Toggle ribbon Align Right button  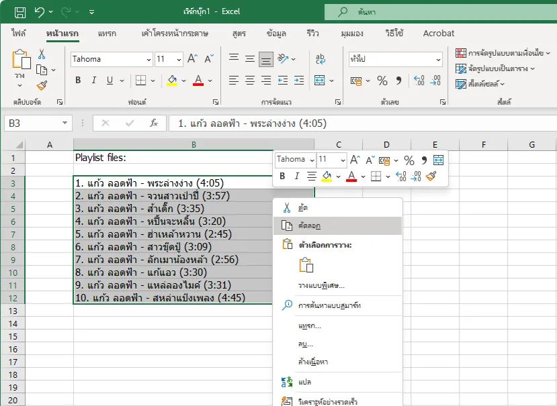(x=266, y=81)
